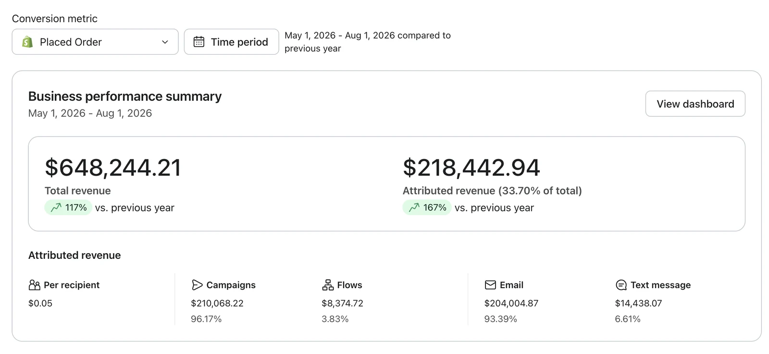Click the Total revenue label

[78, 191]
